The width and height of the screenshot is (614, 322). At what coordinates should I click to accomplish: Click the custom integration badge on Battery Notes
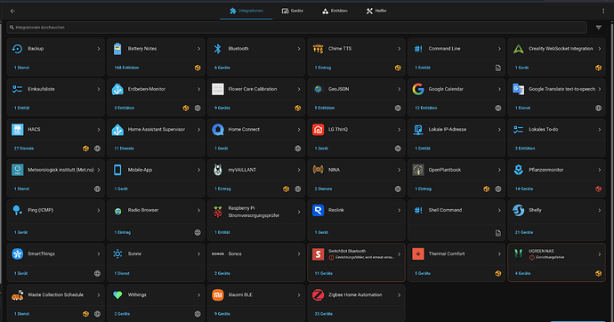point(198,68)
